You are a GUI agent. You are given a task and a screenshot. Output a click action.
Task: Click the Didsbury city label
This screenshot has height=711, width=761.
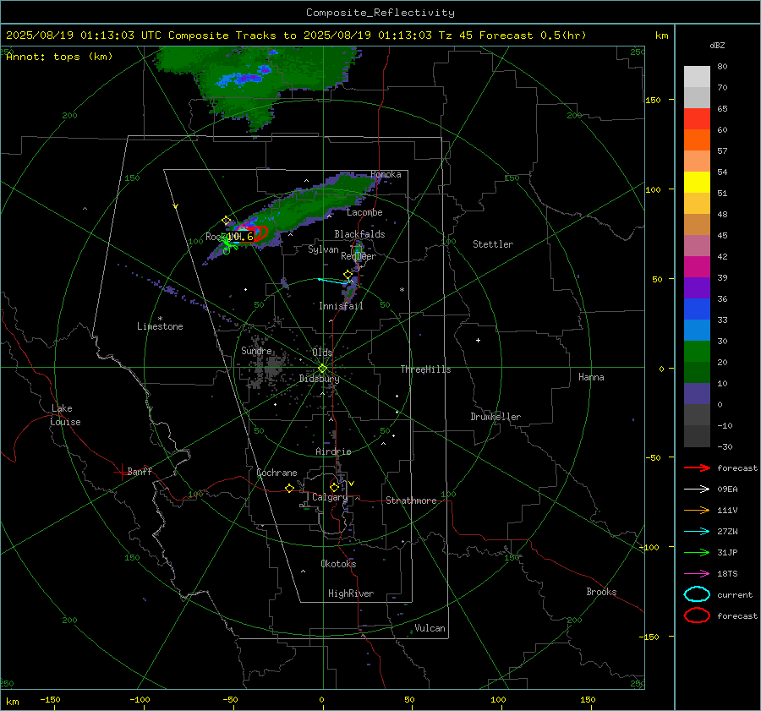pos(319,379)
